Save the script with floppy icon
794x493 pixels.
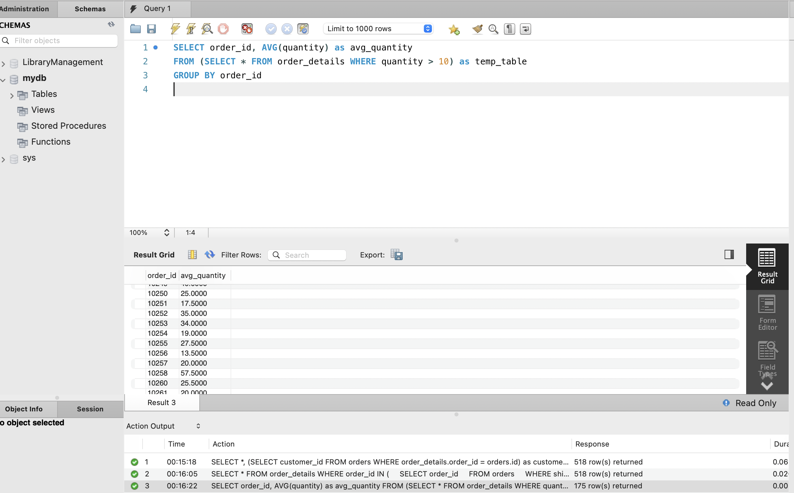pos(151,29)
